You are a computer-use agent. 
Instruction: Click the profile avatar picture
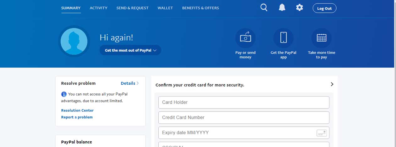tap(74, 41)
